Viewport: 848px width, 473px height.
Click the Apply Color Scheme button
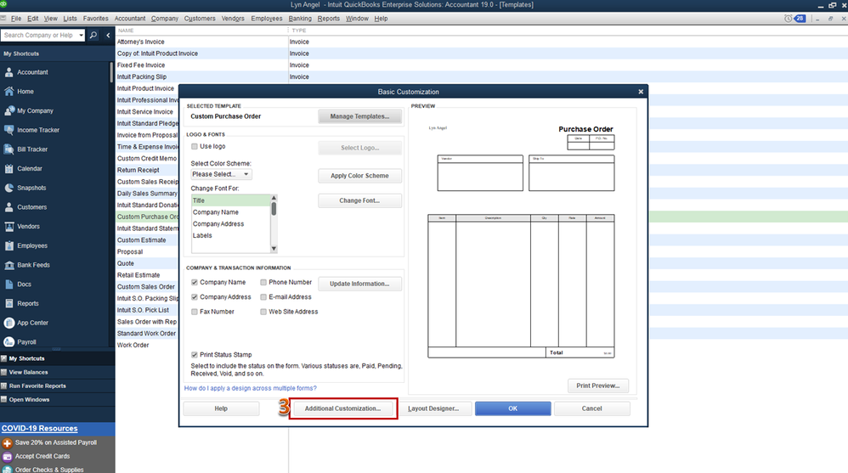coord(359,176)
